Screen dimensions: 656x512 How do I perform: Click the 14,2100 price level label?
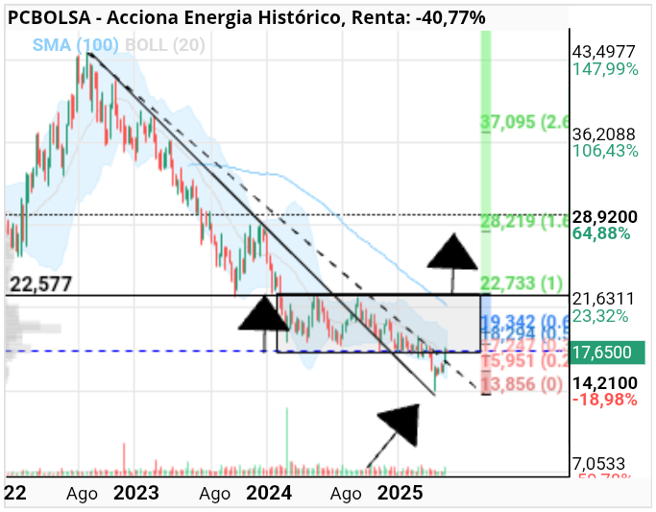click(605, 382)
